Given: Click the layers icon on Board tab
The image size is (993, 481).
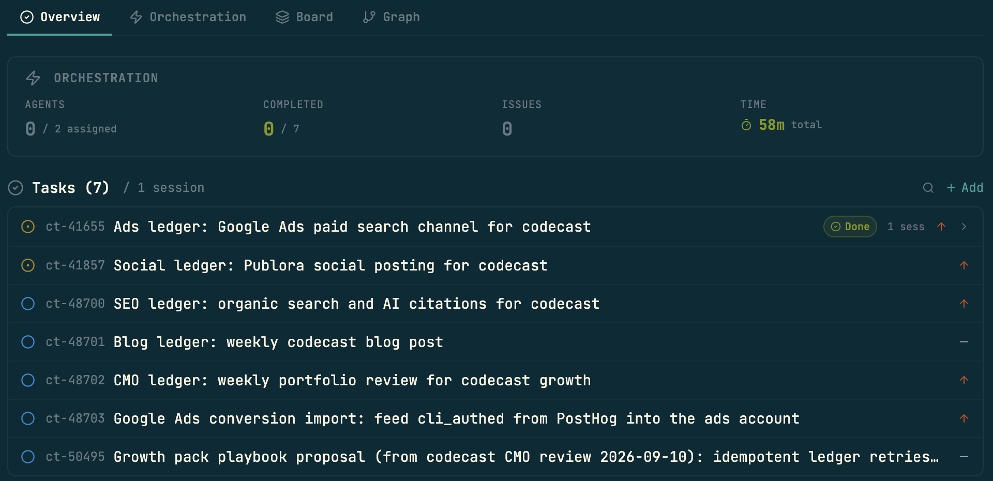Looking at the screenshot, I should pyautogui.click(x=282, y=17).
